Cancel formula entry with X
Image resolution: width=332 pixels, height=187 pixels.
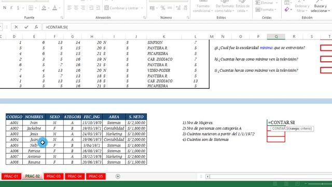pos(16,27)
